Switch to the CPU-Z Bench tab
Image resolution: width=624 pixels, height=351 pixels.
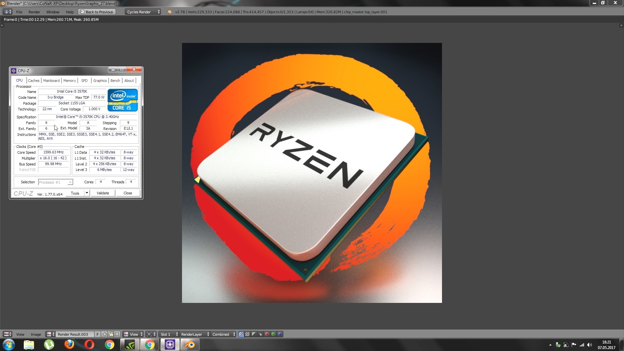click(115, 81)
